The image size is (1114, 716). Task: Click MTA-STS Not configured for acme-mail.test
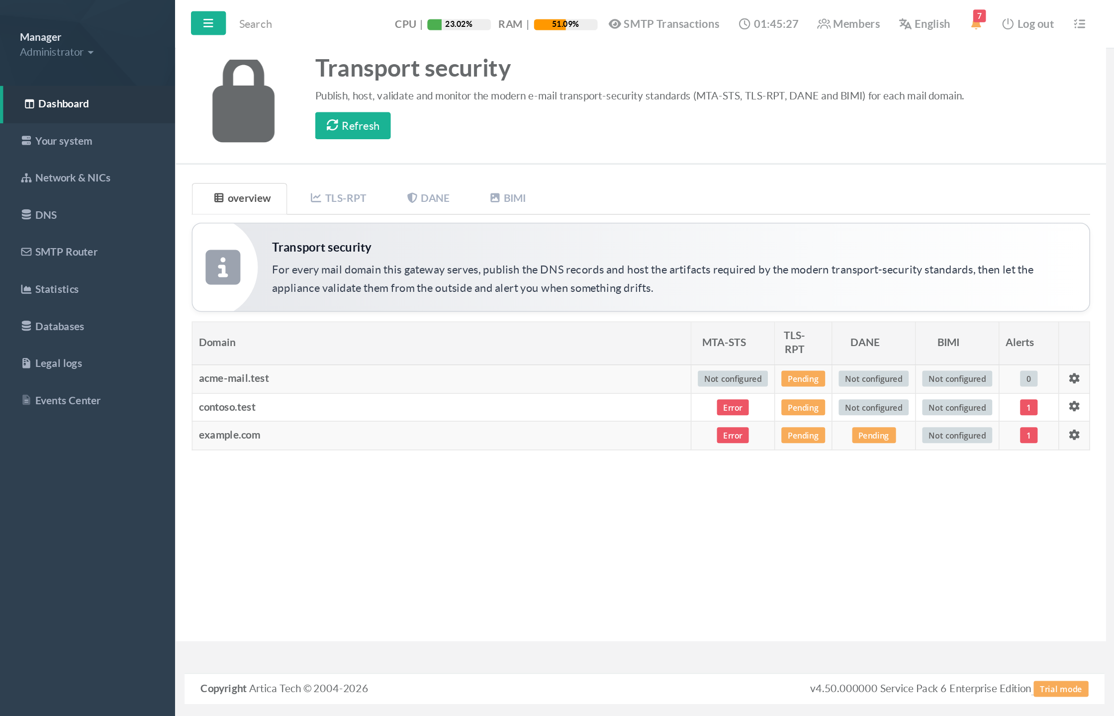733,379
